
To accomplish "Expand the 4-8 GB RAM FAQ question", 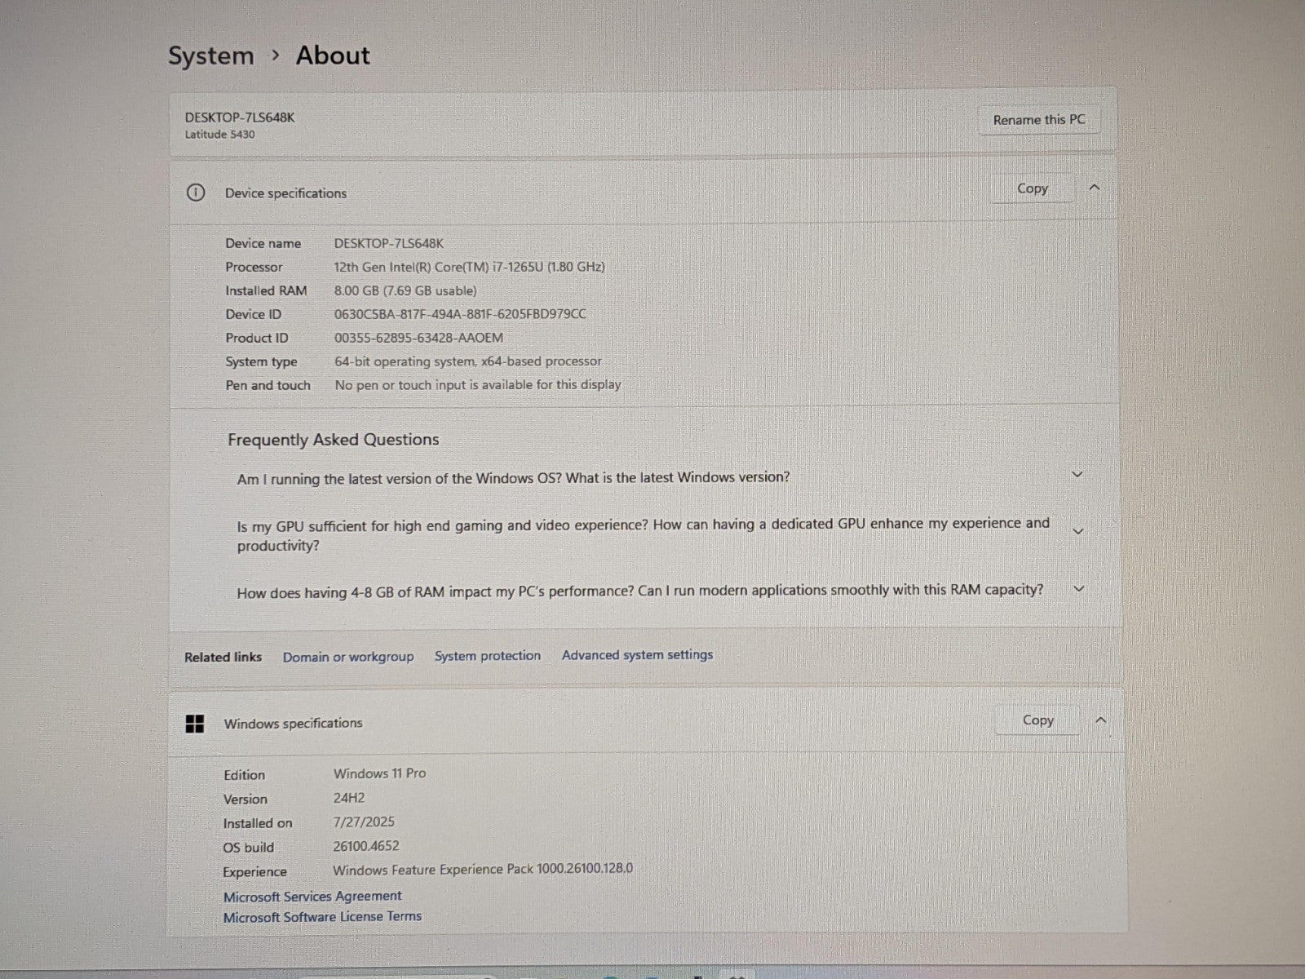I will tap(1078, 589).
